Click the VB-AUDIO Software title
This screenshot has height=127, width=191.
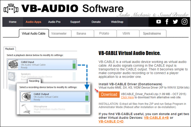72,8
